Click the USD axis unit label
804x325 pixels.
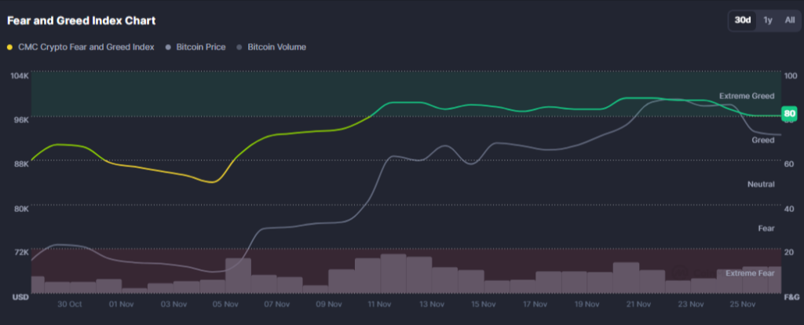click(x=20, y=298)
